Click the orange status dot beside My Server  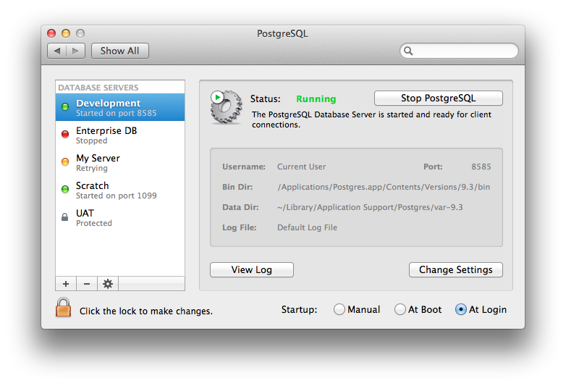[65, 161]
